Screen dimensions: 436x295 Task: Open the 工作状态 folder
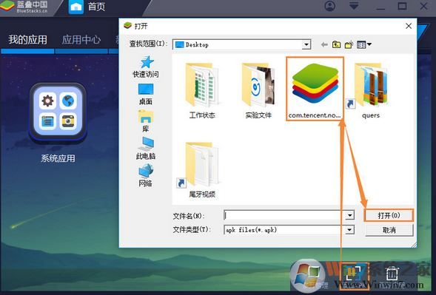point(202,90)
